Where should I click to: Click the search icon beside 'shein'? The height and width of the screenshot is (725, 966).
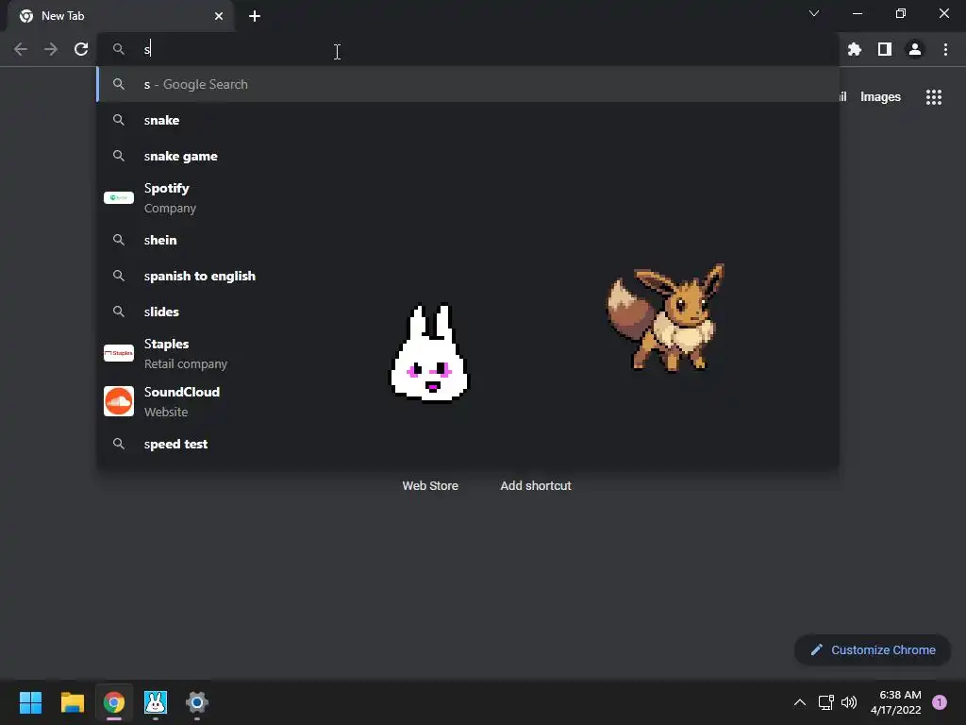tap(119, 240)
